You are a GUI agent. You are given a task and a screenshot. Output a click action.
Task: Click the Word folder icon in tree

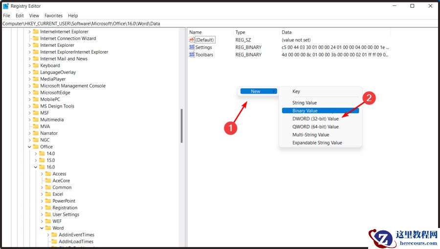48,228
